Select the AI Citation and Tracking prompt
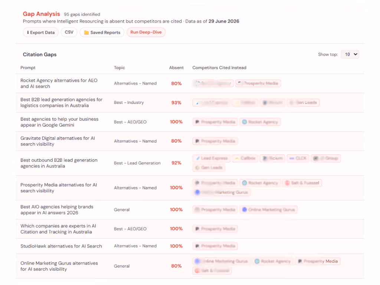This screenshot has width=380, height=285. pos(58,229)
